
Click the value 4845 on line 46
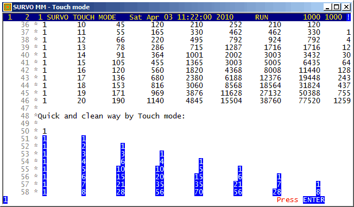pos(194,101)
